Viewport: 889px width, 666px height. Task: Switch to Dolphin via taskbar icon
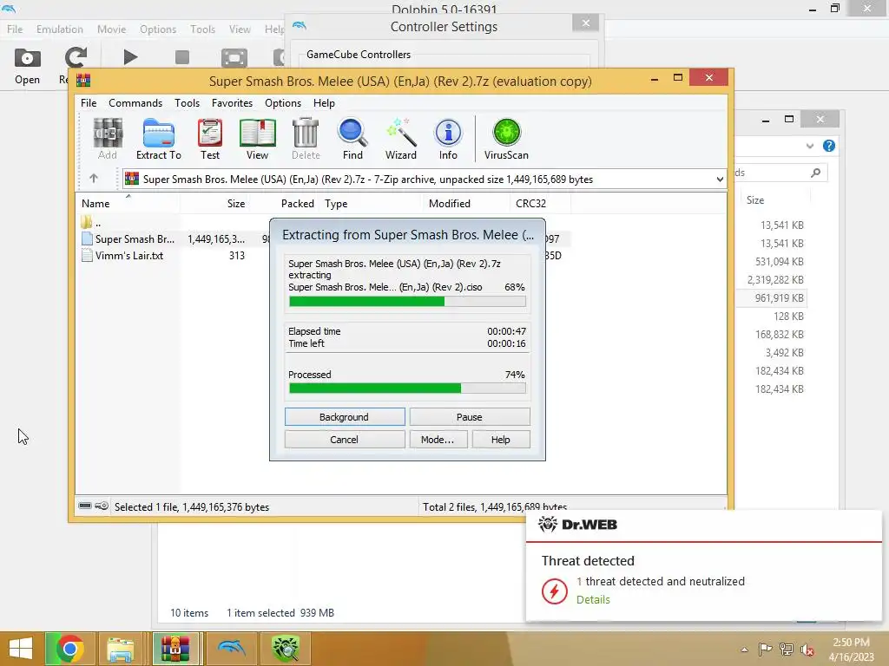coord(231,649)
